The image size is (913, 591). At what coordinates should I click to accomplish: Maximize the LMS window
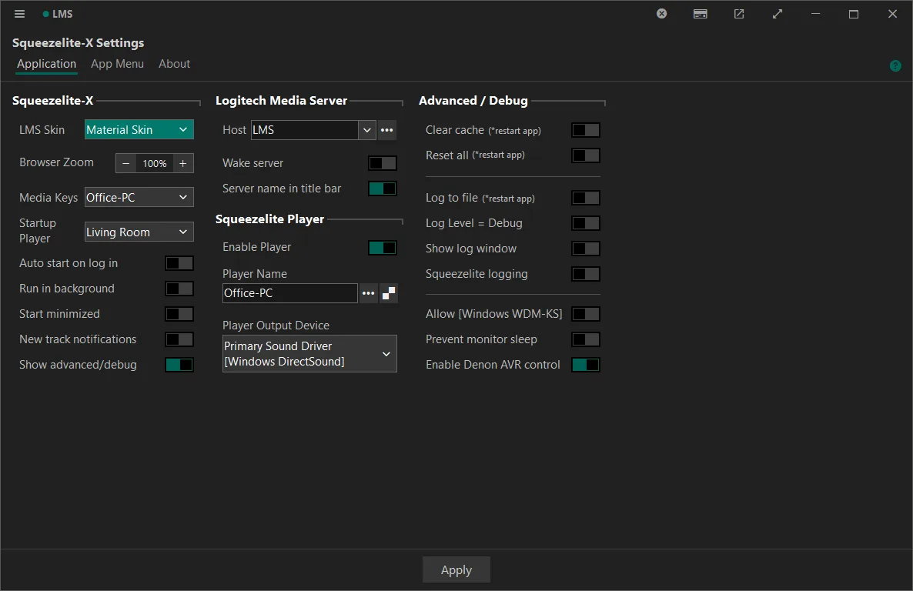coord(854,13)
